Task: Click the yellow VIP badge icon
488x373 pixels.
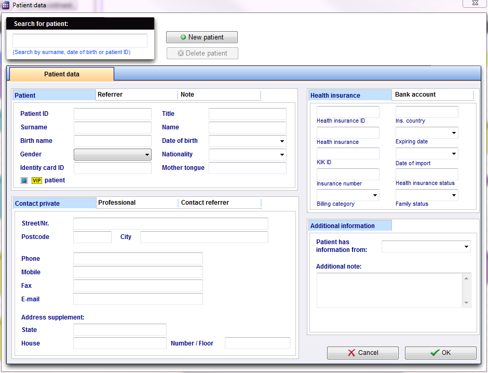Action: click(x=37, y=181)
